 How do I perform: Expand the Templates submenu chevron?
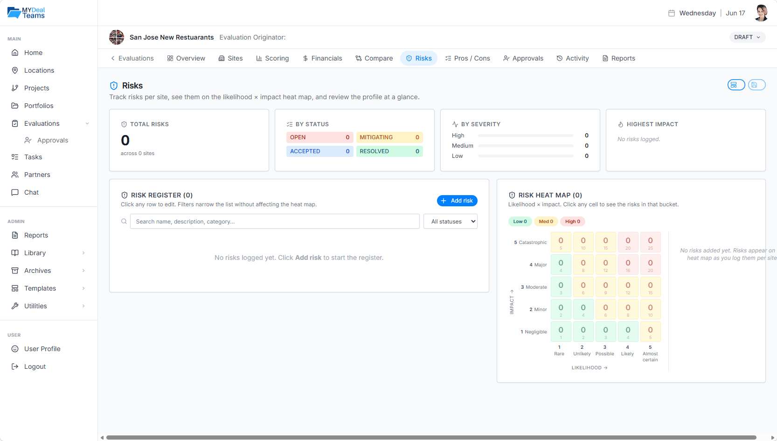tap(83, 288)
